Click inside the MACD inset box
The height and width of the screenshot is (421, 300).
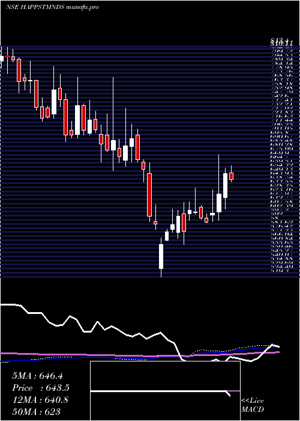click(x=165, y=391)
